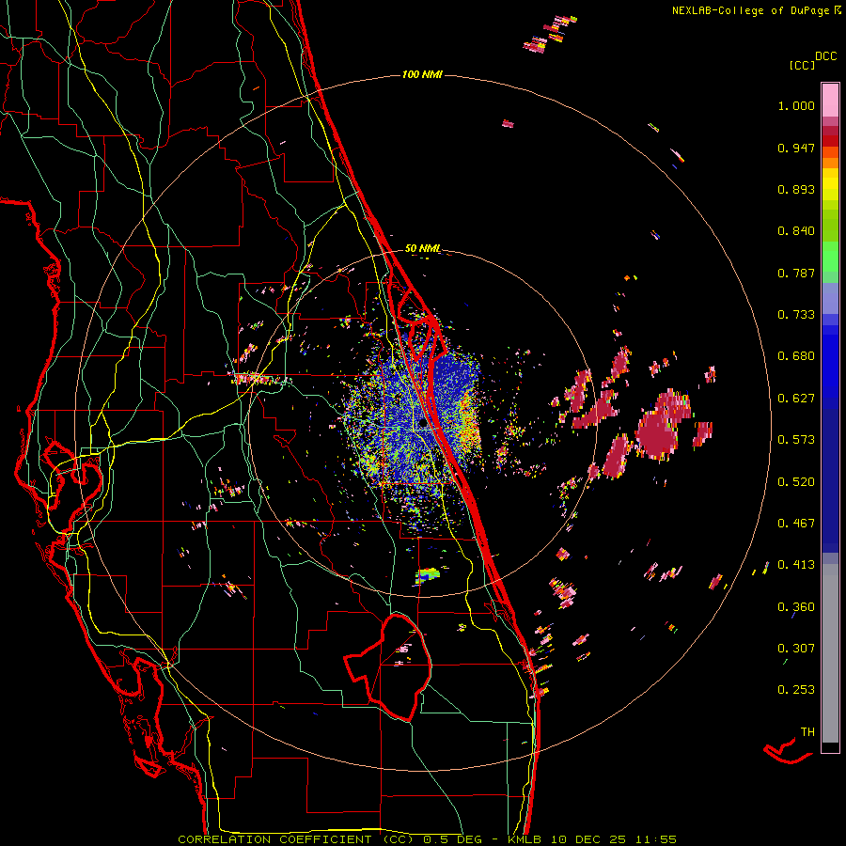
Task: Click the 11:55 timestamp
Action: 655,839
